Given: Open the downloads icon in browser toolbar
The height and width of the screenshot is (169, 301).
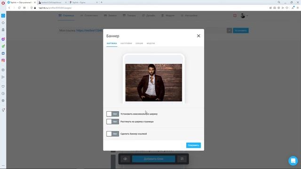Looking at the screenshot, I should click(x=293, y=8).
